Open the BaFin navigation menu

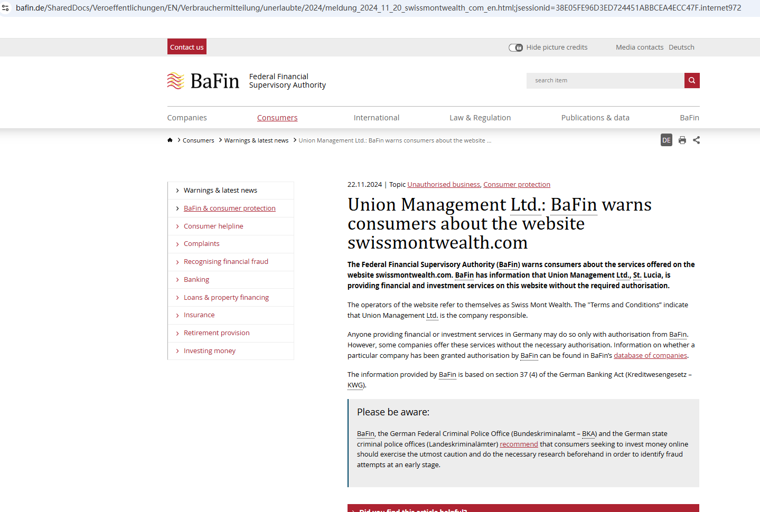(689, 118)
